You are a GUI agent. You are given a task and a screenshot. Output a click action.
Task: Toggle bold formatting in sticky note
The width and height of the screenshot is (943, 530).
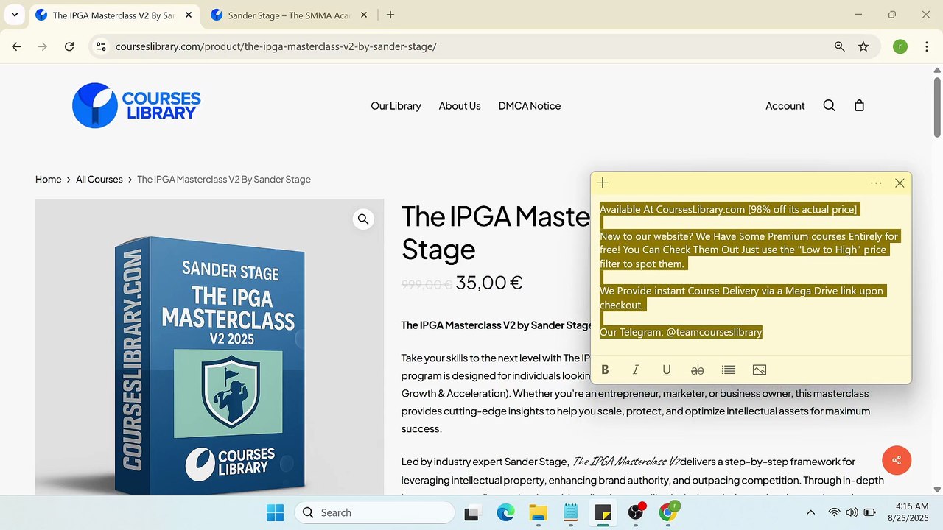point(605,370)
